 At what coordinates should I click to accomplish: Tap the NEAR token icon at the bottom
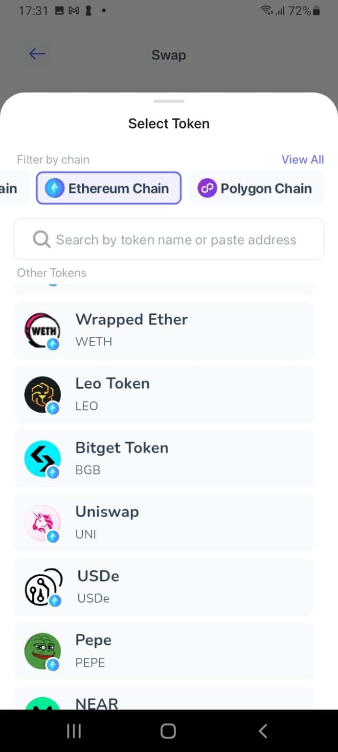[42, 701]
